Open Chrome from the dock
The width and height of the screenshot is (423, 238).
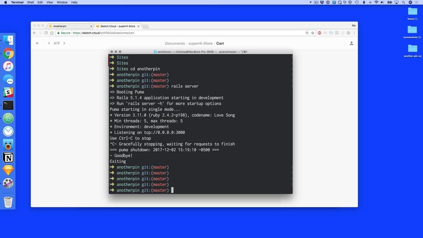pyautogui.click(x=8, y=53)
